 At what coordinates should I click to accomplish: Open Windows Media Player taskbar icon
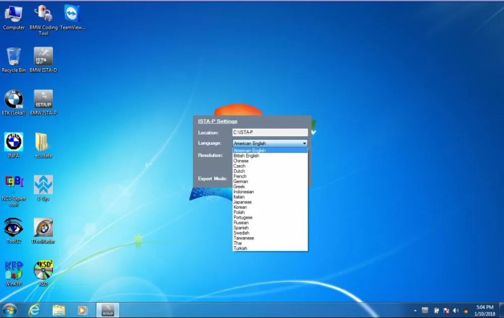[82, 310]
